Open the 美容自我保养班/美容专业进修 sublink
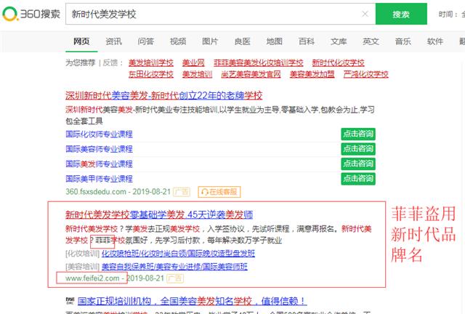465x314 pixels. pos(174,267)
